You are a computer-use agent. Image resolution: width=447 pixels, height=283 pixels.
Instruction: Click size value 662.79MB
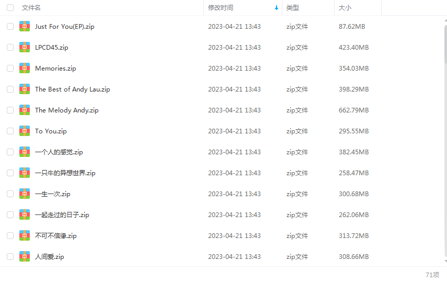click(354, 110)
